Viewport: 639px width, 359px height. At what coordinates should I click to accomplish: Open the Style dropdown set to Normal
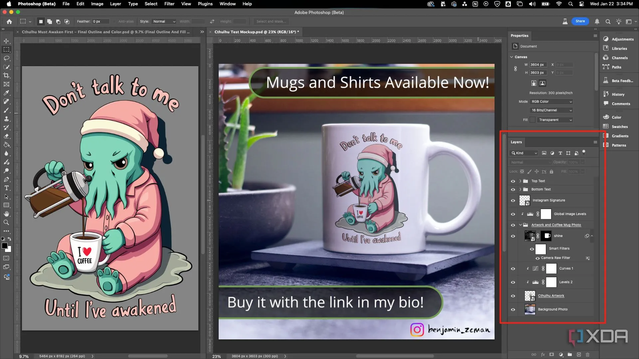[164, 21]
